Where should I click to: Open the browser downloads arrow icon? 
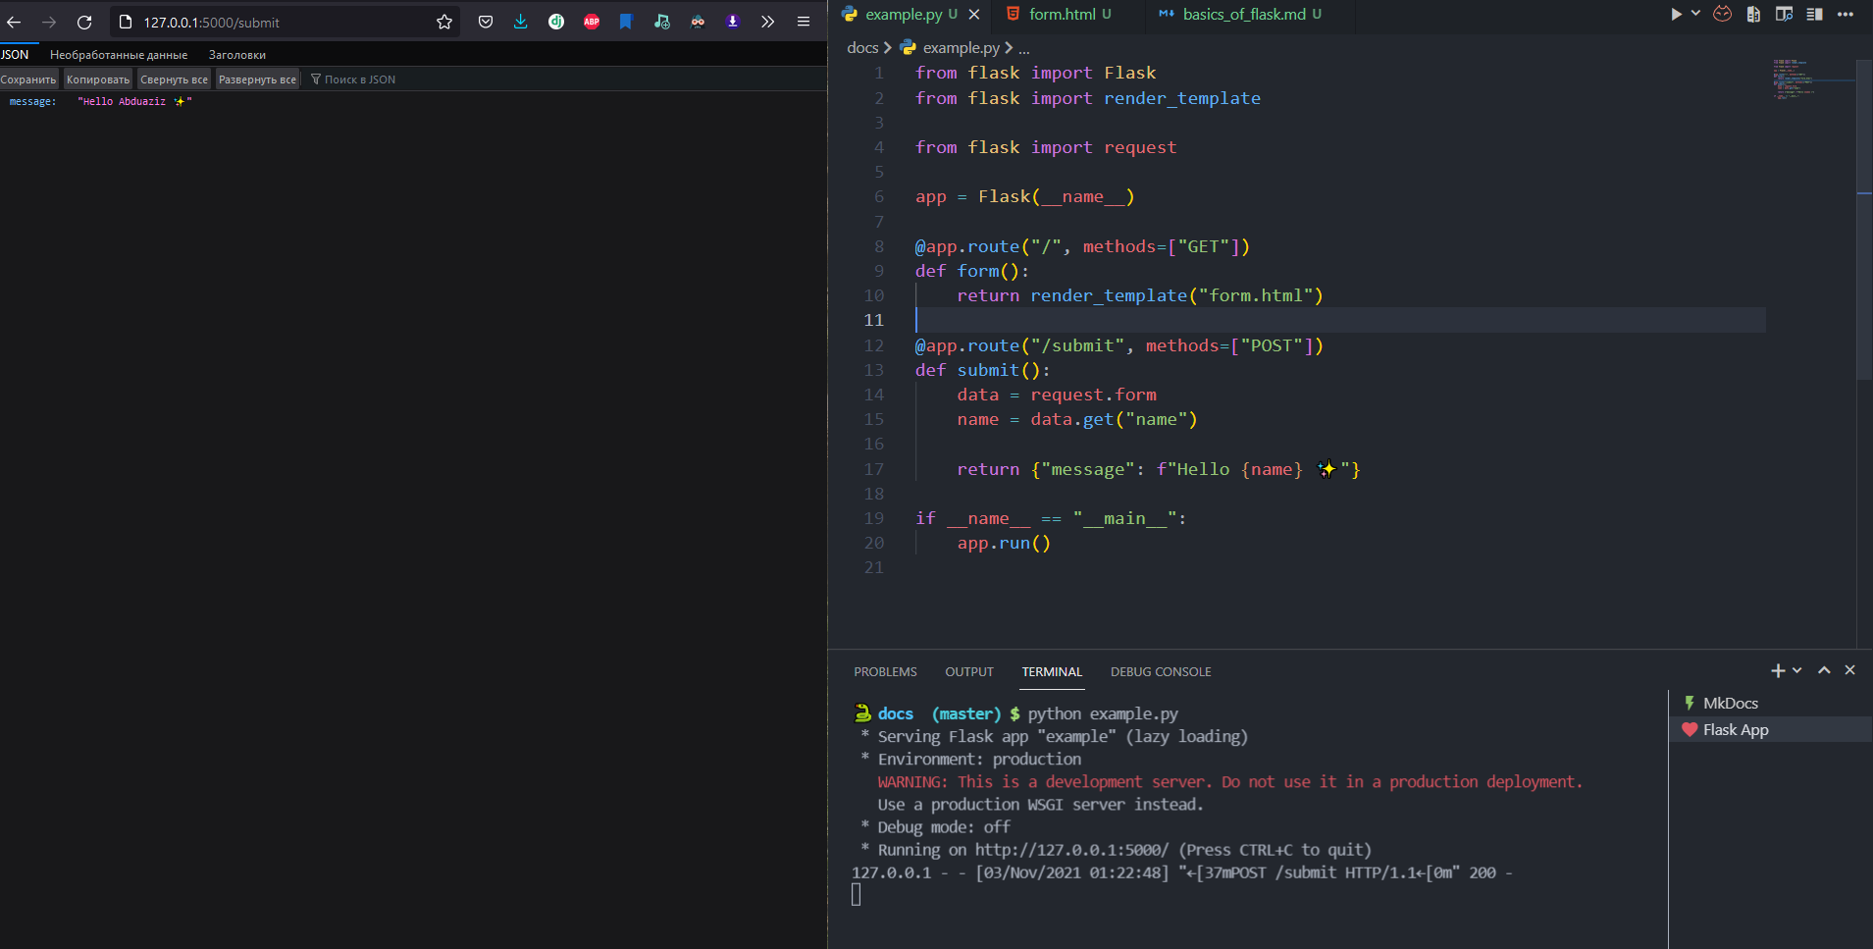coord(521,22)
